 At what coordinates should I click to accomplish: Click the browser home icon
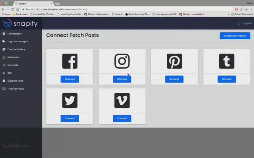[17, 10]
